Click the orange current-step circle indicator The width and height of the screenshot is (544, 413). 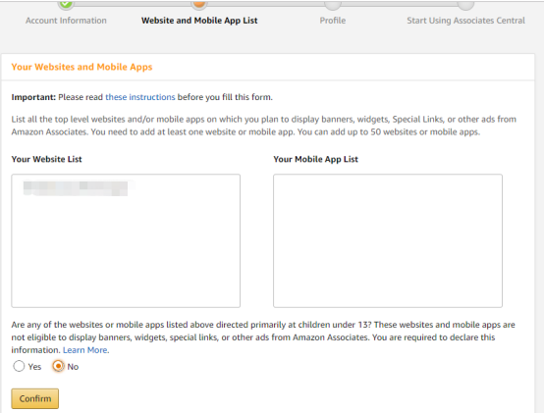click(199, 4)
